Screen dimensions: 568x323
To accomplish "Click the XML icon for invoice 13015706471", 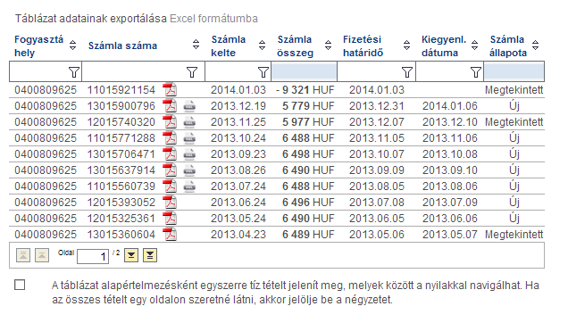I will (189, 154).
